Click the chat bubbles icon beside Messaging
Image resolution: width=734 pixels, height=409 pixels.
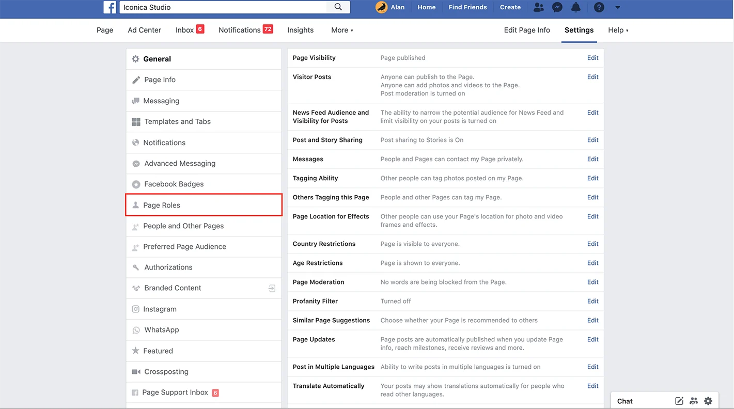coord(136,101)
